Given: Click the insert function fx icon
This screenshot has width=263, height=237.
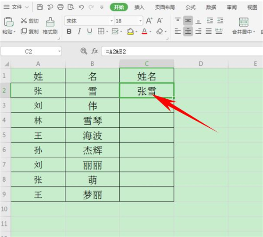Looking at the screenshot, I should point(95,51).
